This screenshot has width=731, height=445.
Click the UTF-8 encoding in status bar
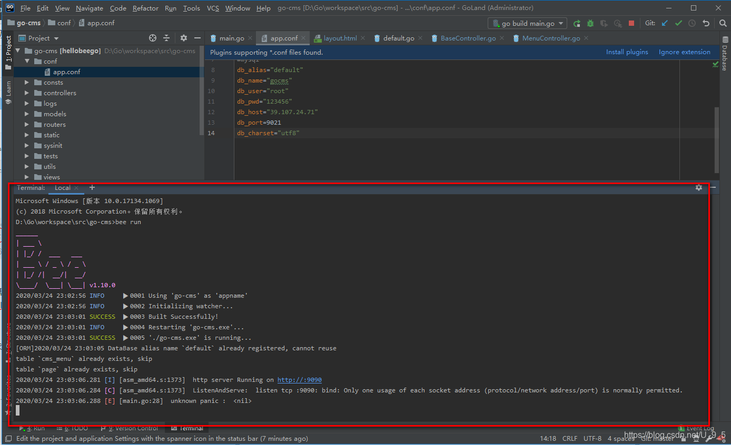(592, 438)
